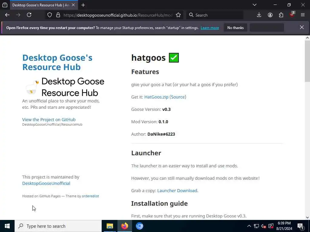Focus the taskbar Type here to search box
Image resolution: width=310 pixels, height=232 pixels.
point(58,226)
